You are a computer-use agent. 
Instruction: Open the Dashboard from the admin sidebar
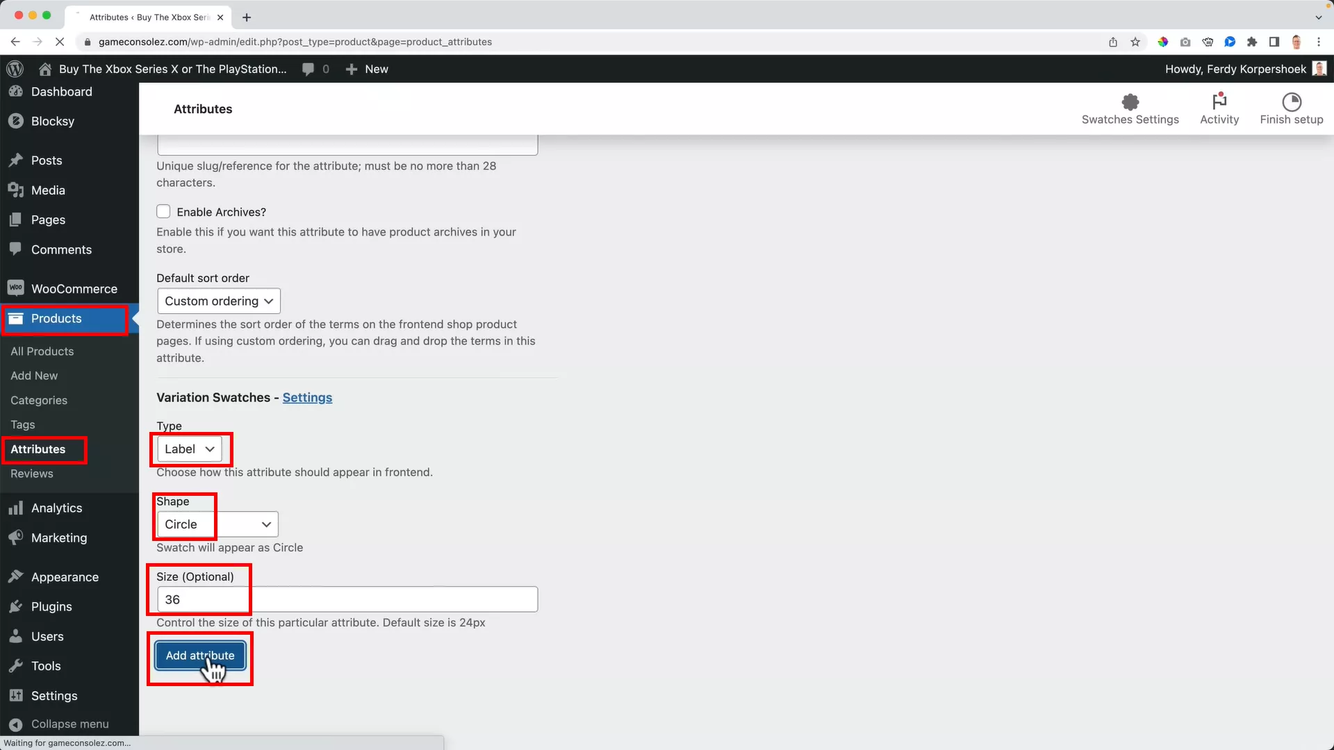[x=62, y=92]
